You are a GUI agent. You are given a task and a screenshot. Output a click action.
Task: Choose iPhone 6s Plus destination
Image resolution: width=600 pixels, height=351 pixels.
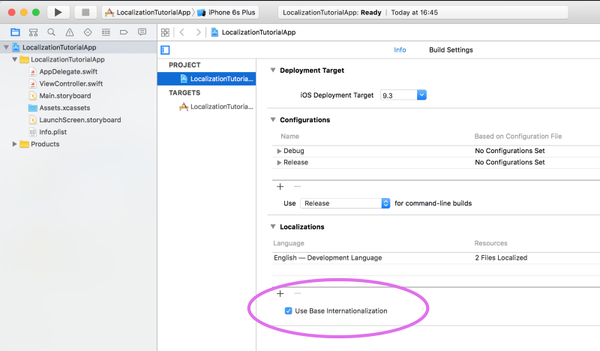pos(227,12)
